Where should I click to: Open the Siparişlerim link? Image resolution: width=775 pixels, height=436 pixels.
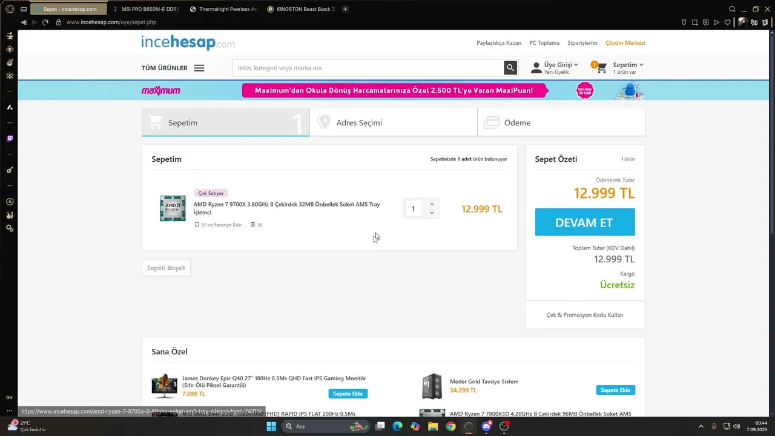pyautogui.click(x=582, y=43)
